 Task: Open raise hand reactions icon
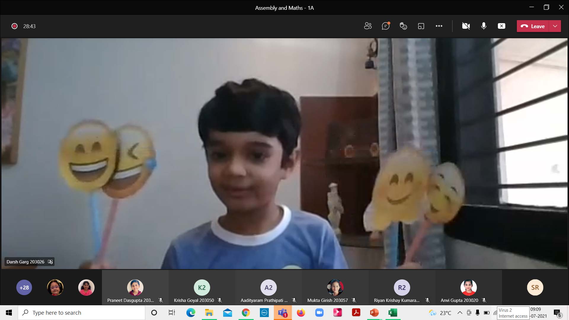pyautogui.click(x=403, y=26)
